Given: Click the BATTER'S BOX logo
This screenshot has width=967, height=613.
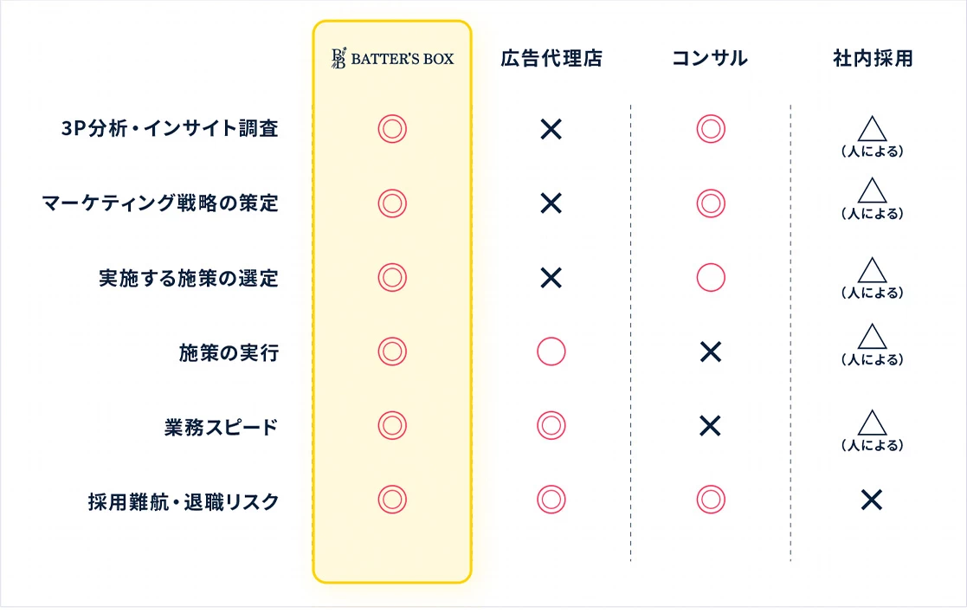Looking at the screenshot, I should tap(392, 59).
